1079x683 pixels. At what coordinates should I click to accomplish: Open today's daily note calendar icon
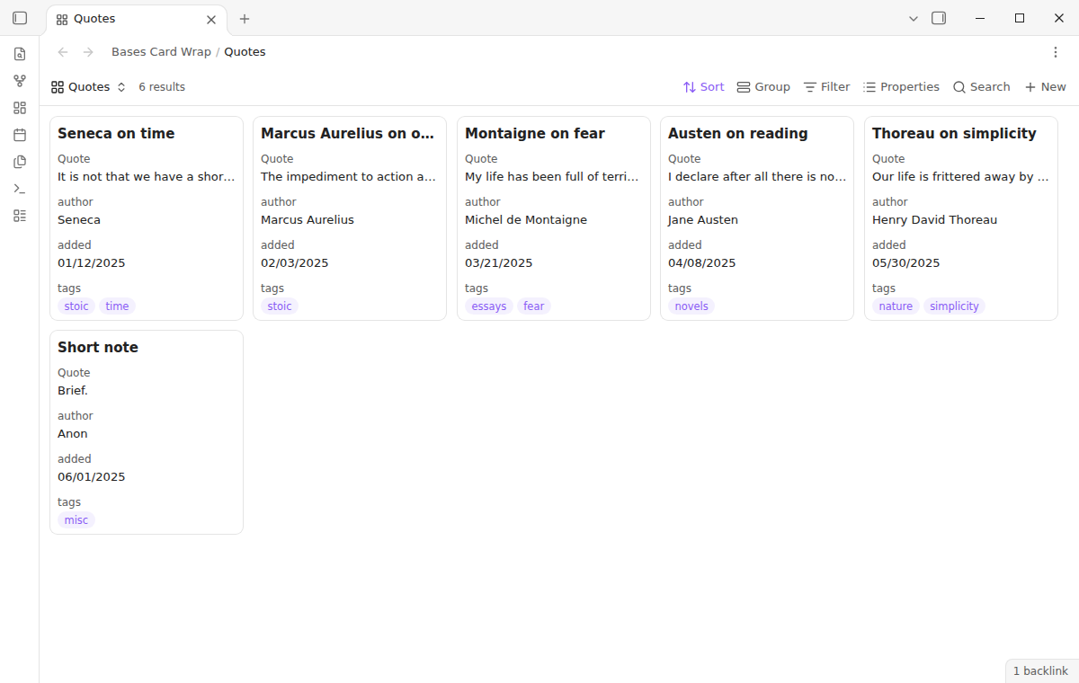(x=20, y=135)
